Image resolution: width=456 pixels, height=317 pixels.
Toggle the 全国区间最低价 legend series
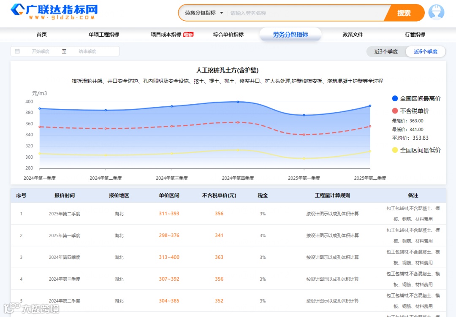[x=416, y=150]
